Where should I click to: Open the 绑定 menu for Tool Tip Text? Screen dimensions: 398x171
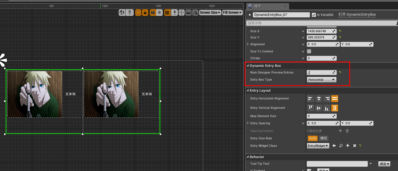click(384, 164)
